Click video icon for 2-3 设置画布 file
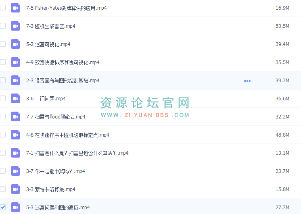Viewport: 301px width, 214px height. coord(16,80)
